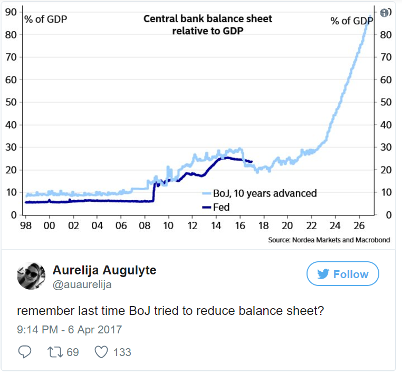This screenshot has height=375, width=402.
Task: Open the Aurelija Augulyte display name link
Action: coord(104,271)
